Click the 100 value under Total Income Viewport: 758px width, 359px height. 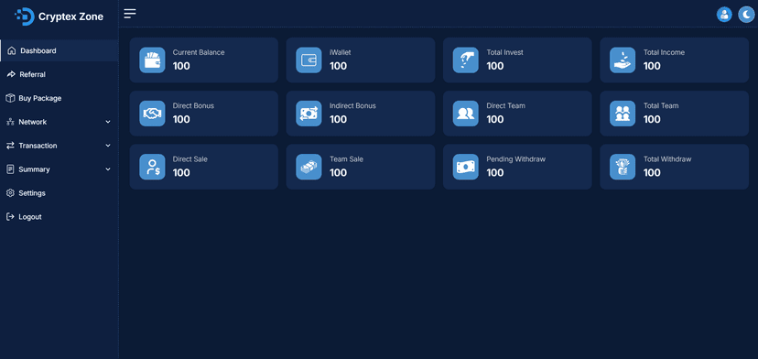click(652, 66)
